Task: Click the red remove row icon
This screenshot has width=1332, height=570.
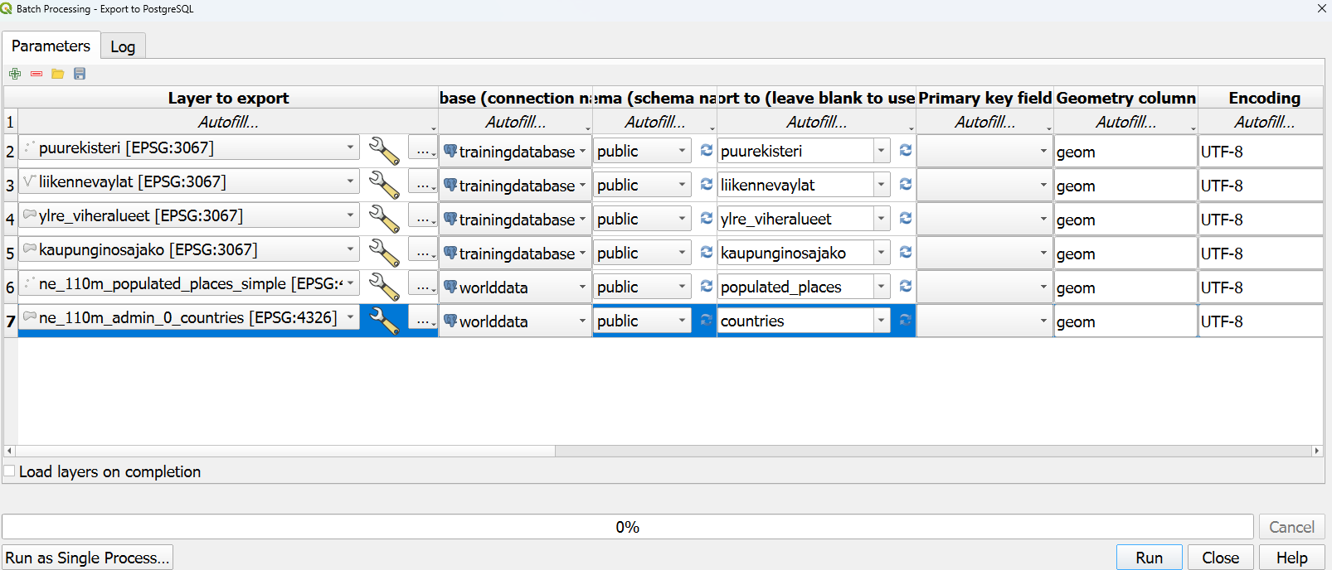Action: point(36,74)
